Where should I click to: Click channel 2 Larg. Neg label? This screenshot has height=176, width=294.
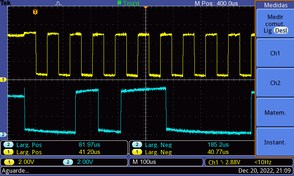(x=158, y=145)
